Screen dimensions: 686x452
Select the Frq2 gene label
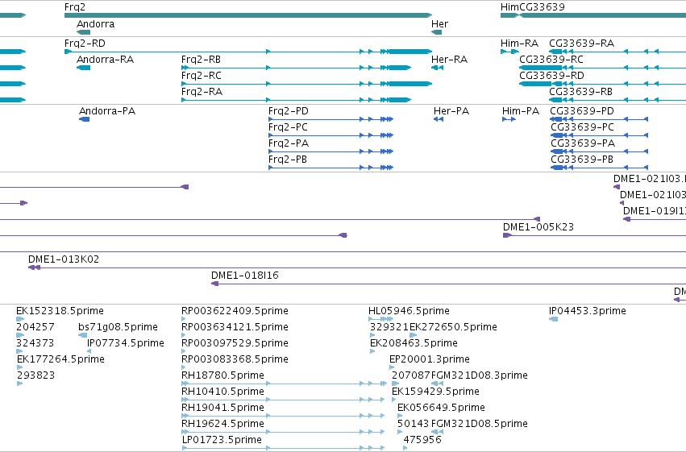(75, 7)
